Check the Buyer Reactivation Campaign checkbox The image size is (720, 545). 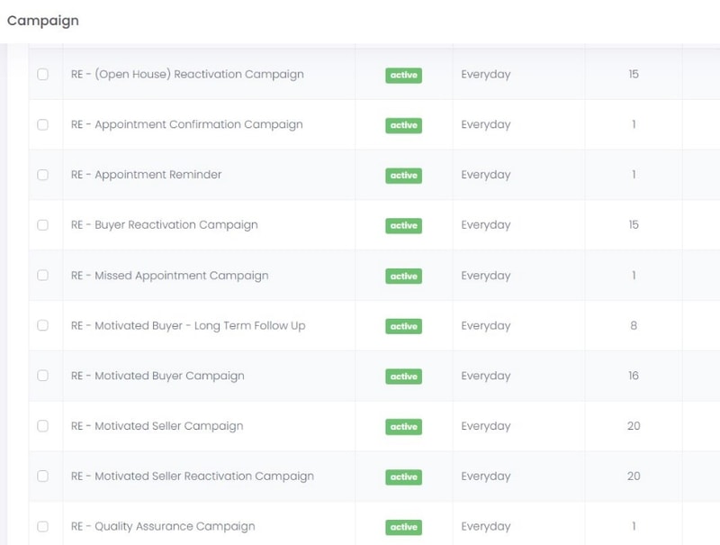pos(42,225)
